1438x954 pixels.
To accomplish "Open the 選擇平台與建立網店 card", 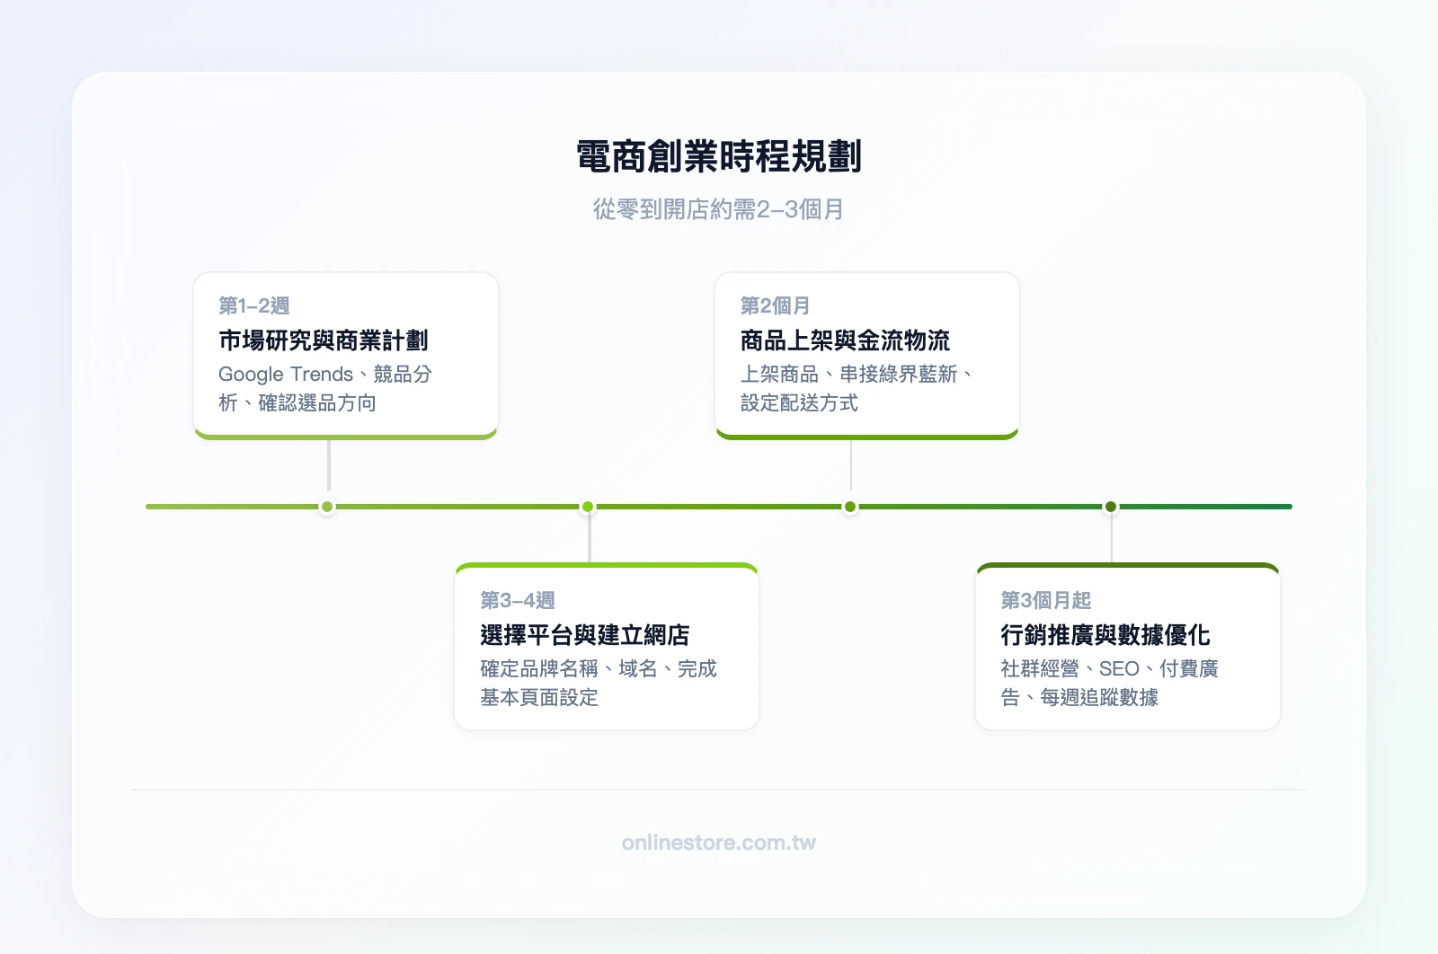I will pos(607,645).
